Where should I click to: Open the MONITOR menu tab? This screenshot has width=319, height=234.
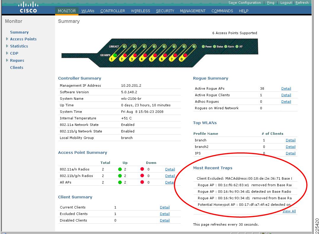coord(67,11)
